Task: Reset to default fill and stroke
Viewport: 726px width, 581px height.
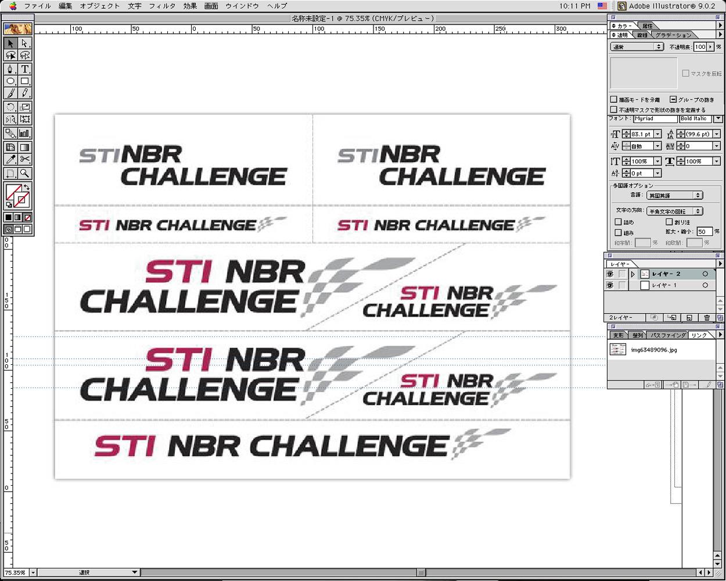Action: 9,205
